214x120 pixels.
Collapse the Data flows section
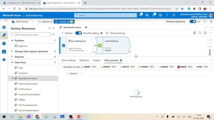coord(12,62)
